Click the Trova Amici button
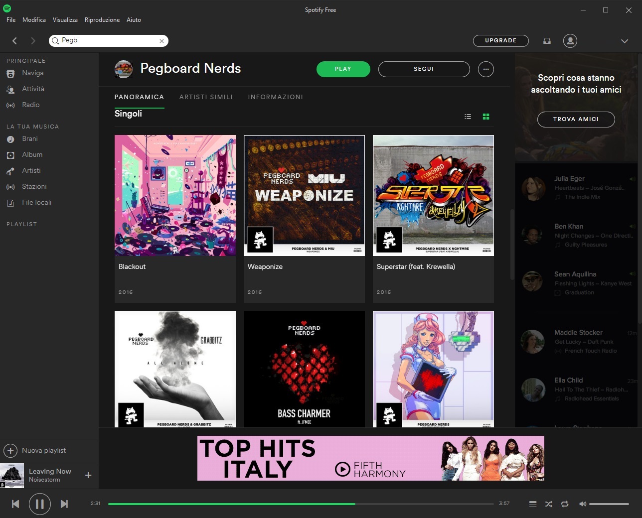 click(576, 119)
